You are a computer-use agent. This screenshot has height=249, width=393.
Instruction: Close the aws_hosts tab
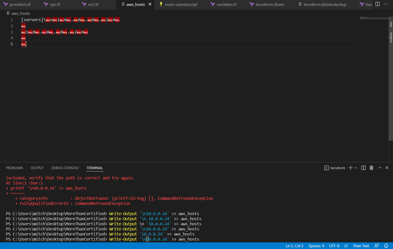[x=150, y=4]
